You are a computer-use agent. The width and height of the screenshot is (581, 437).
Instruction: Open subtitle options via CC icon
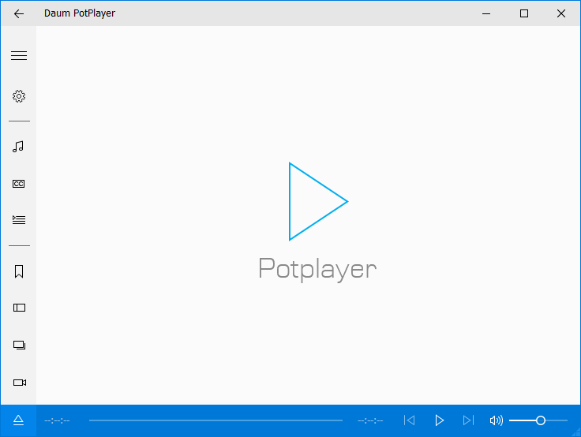pyautogui.click(x=18, y=184)
